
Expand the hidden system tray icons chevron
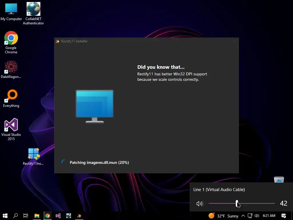coord(243,216)
